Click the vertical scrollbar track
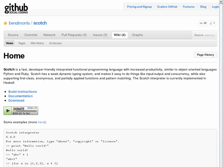The width and height of the screenshot is (223, 167). (x=221, y=85)
